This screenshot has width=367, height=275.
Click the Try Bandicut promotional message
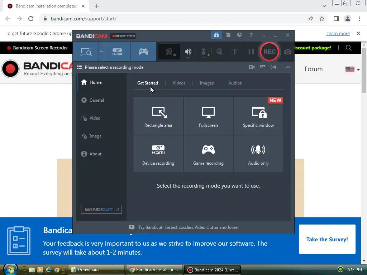point(189,227)
